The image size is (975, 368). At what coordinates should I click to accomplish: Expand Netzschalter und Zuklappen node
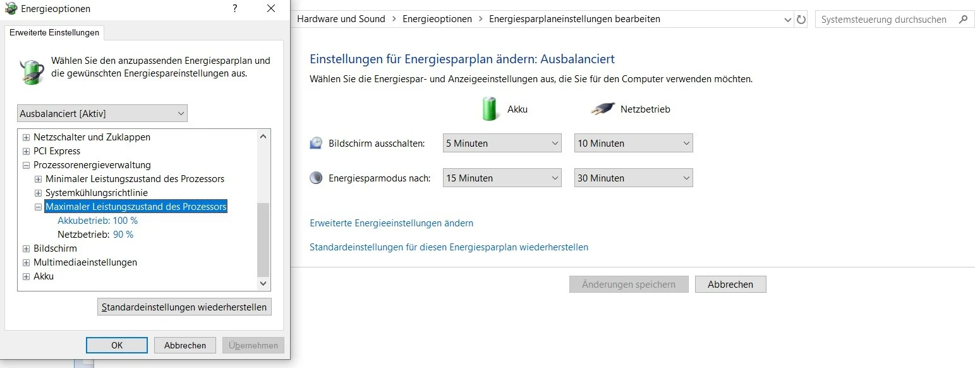tap(26, 137)
